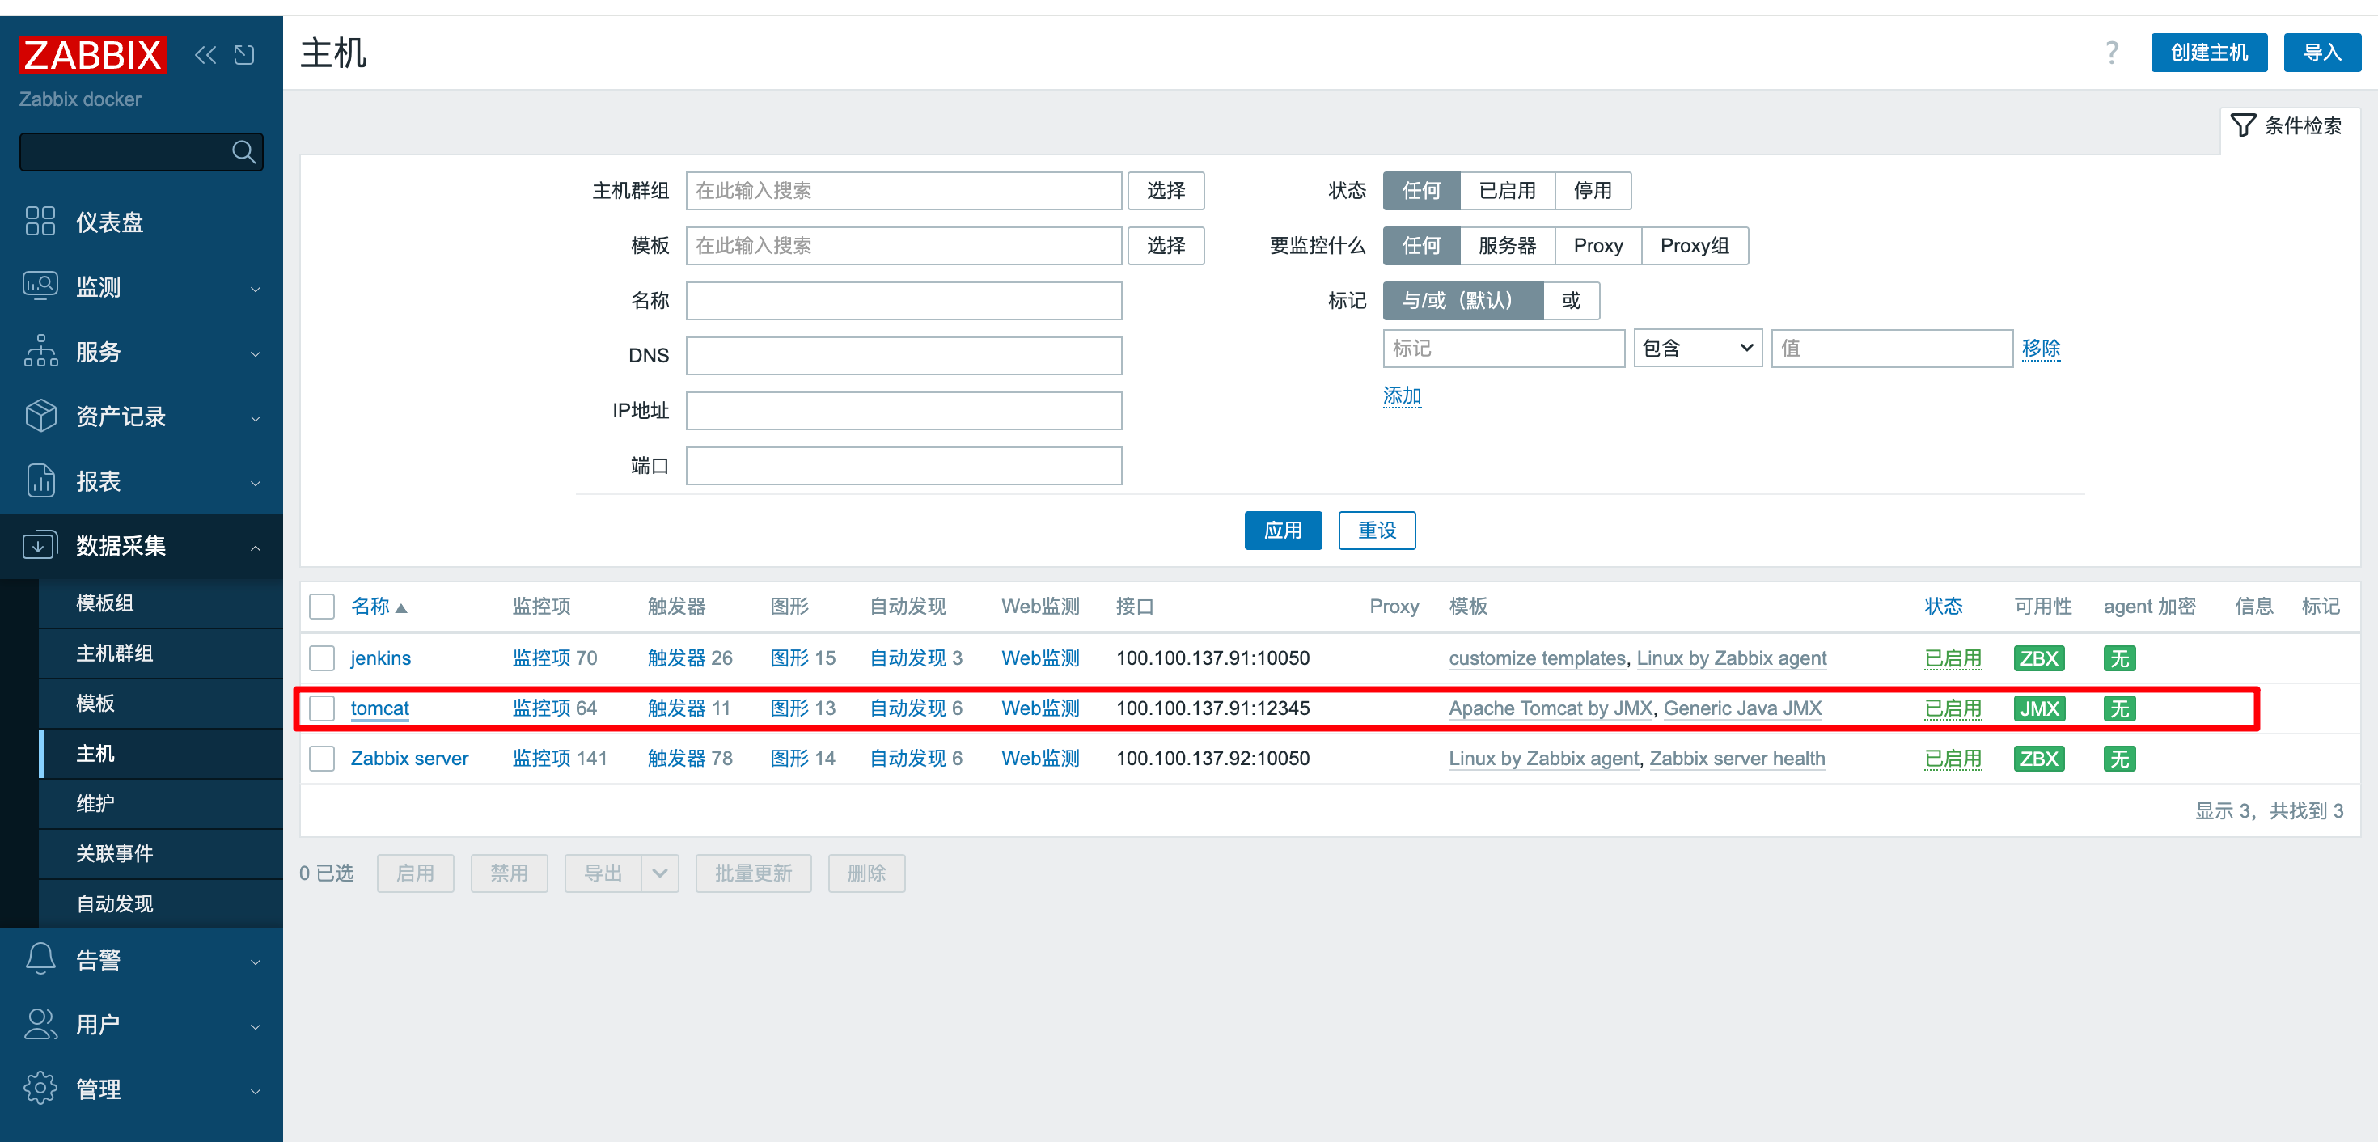This screenshot has width=2378, height=1142.
Task: Expand the 服务 menu chevron
Action: click(x=255, y=353)
